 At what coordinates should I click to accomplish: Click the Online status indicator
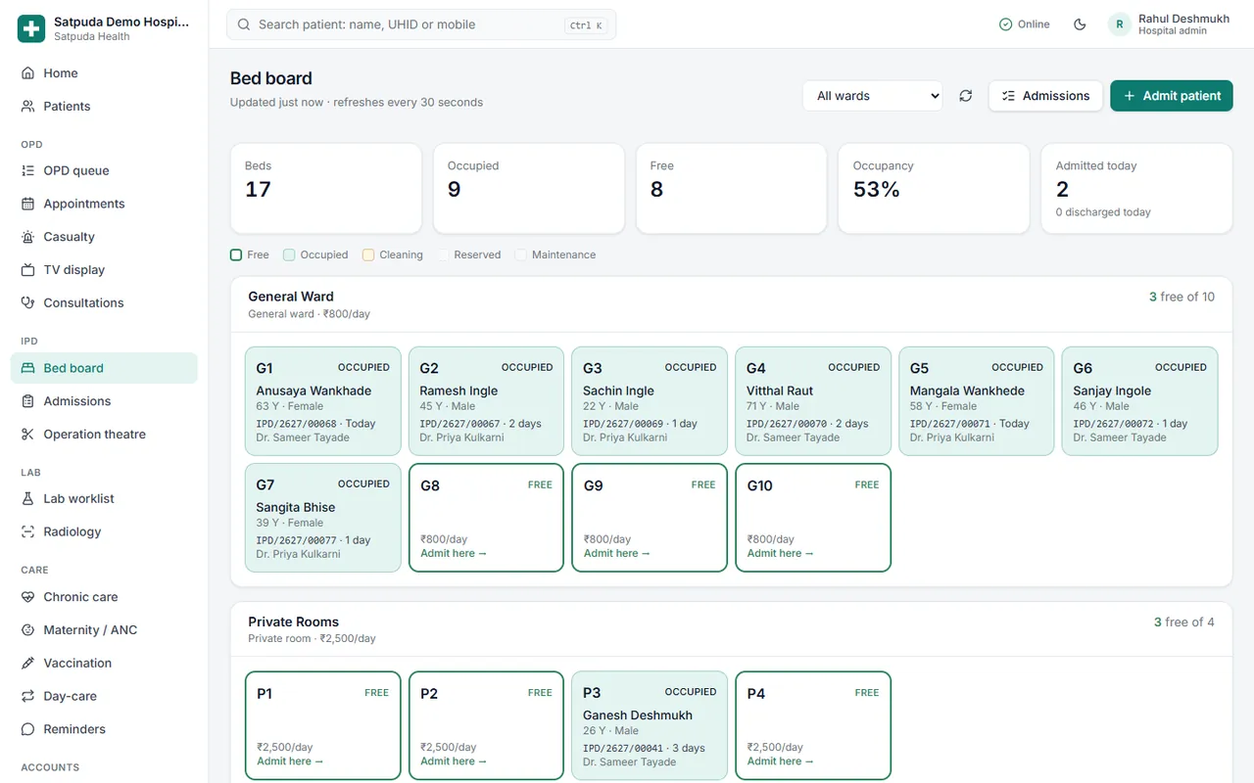point(1024,24)
